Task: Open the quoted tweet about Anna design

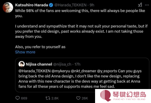Action: pyautogui.click(x=82, y=75)
